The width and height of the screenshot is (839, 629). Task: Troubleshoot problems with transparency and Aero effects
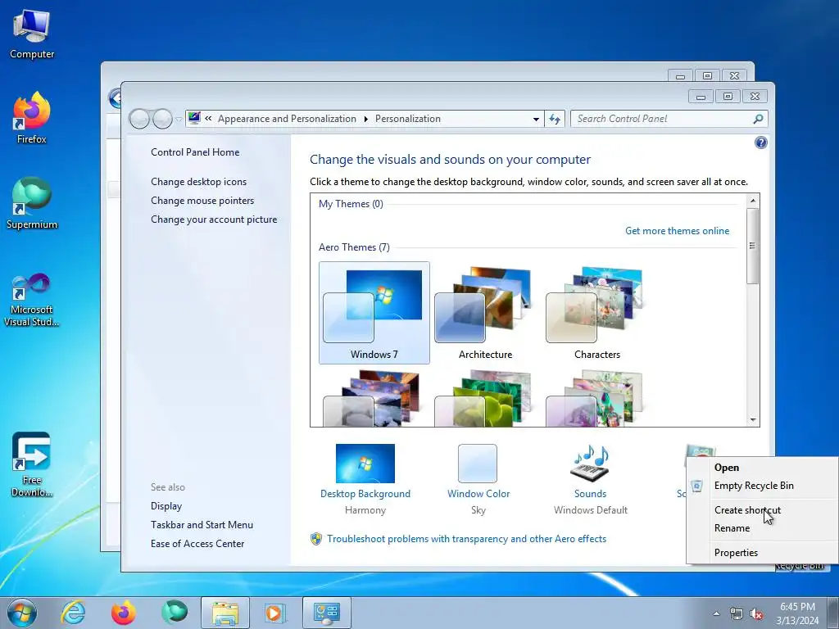pos(466,539)
